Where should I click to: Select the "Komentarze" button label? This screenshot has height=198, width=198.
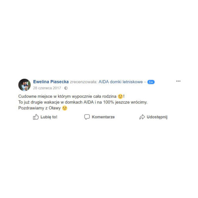[103, 117]
